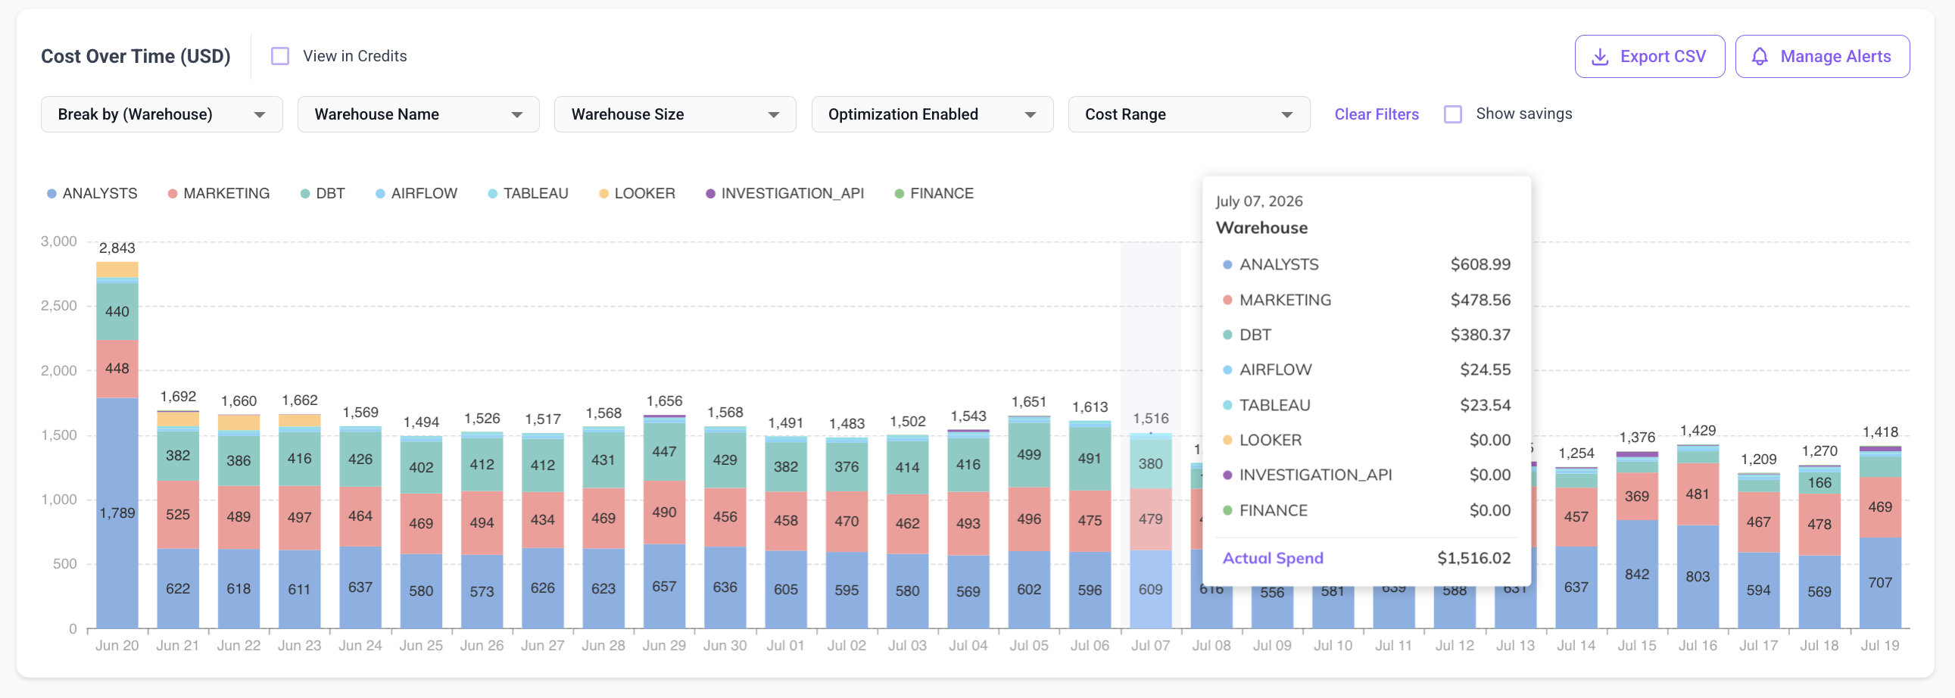This screenshot has width=1955, height=698.
Task: Click the Jun 20 DBT segment 440
Action: (x=117, y=312)
